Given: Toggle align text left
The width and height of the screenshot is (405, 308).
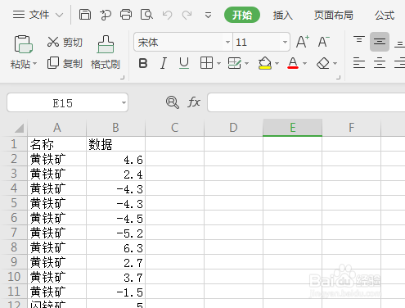Looking at the screenshot, I should click(x=359, y=63).
